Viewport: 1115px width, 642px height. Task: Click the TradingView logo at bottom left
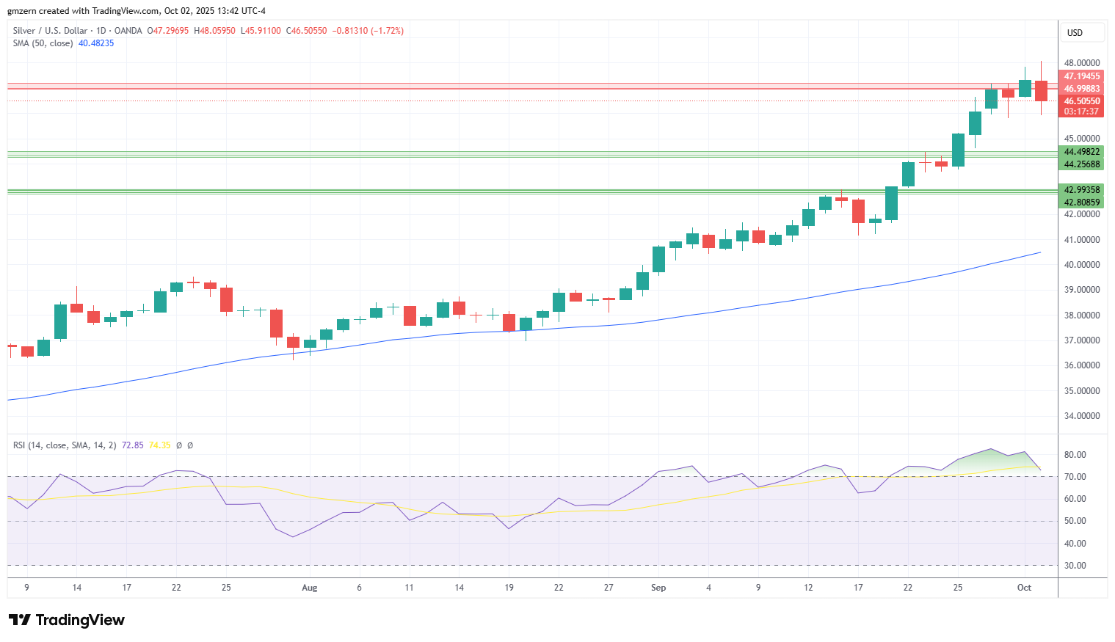[67, 620]
